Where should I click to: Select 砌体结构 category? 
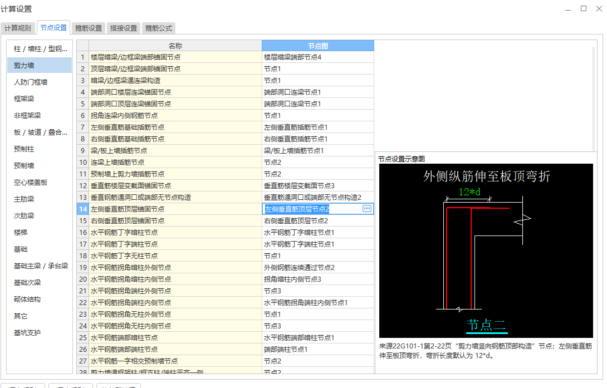pos(40,299)
